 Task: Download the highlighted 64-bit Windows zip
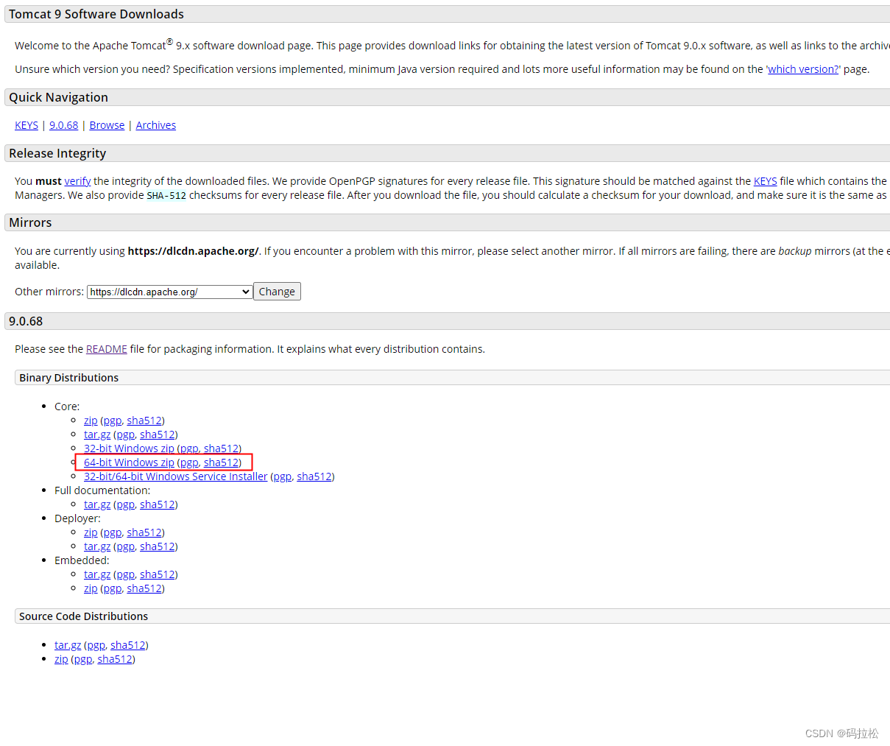coord(129,462)
